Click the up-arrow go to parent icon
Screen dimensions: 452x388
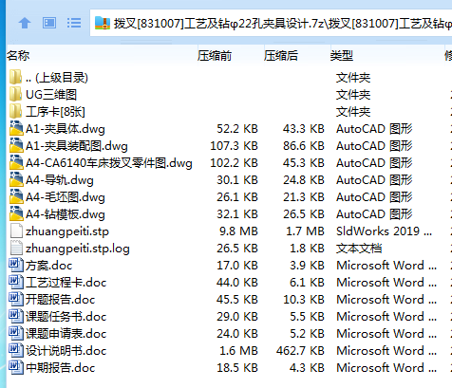pyautogui.click(x=25, y=23)
